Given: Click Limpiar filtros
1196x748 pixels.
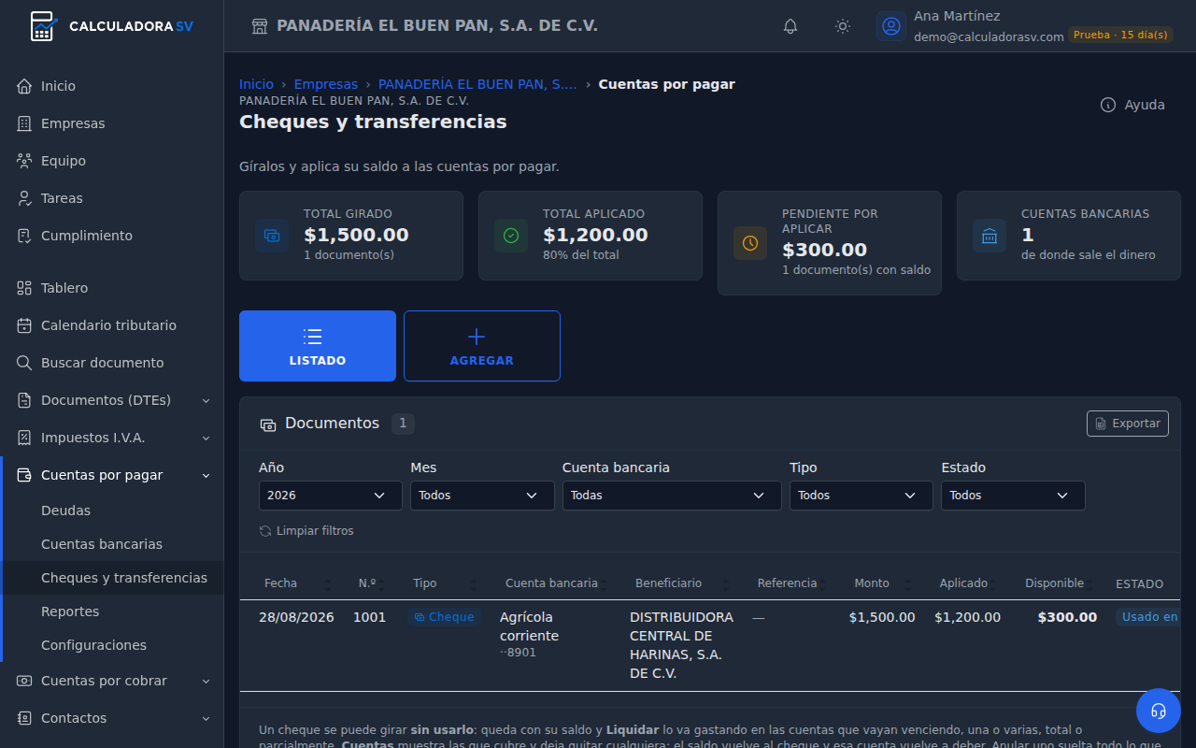Looking at the screenshot, I should point(306,531).
